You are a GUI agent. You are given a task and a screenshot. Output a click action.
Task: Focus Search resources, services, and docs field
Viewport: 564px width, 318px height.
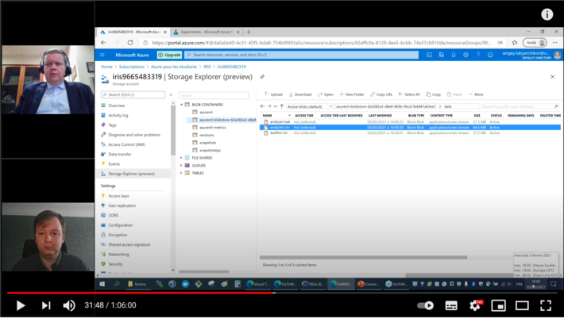click(301, 55)
